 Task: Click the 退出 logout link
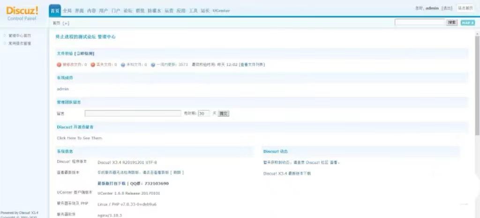pos(447,8)
